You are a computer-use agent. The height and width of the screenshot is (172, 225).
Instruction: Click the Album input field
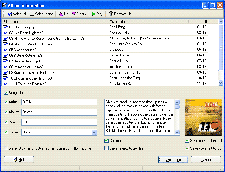(x=59, y=112)
